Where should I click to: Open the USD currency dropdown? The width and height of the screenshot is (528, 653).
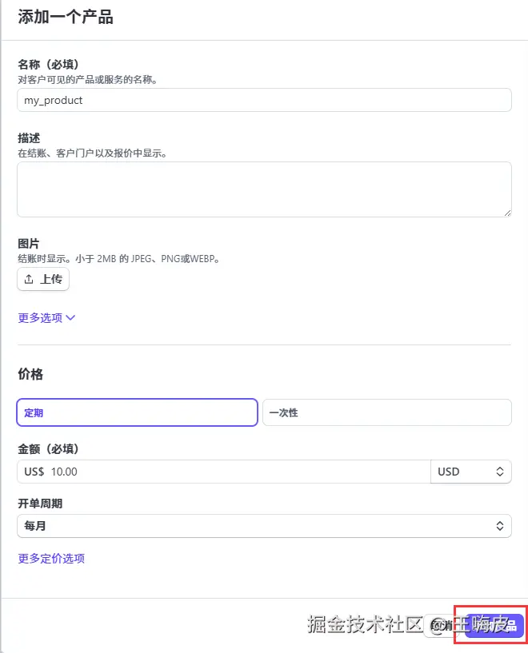(x=471, y=472)
